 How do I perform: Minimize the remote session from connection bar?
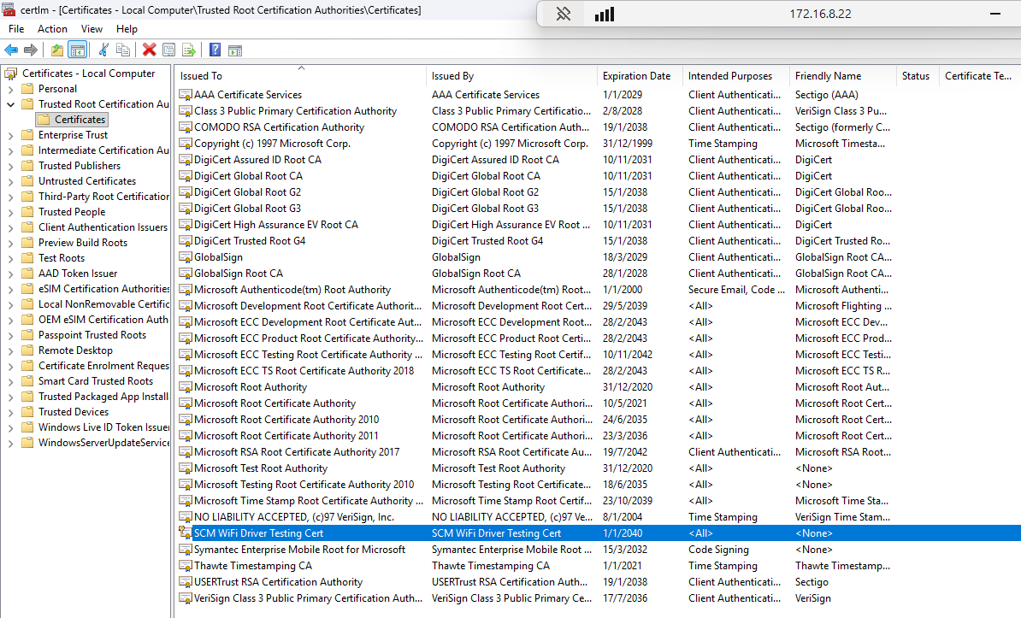(x=995, y=14)
